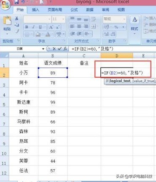Toggle Italic formatting
Screen dimensions: 156x182
point(33,27)
